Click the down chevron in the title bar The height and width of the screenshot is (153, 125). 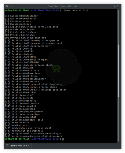(13, 6)
